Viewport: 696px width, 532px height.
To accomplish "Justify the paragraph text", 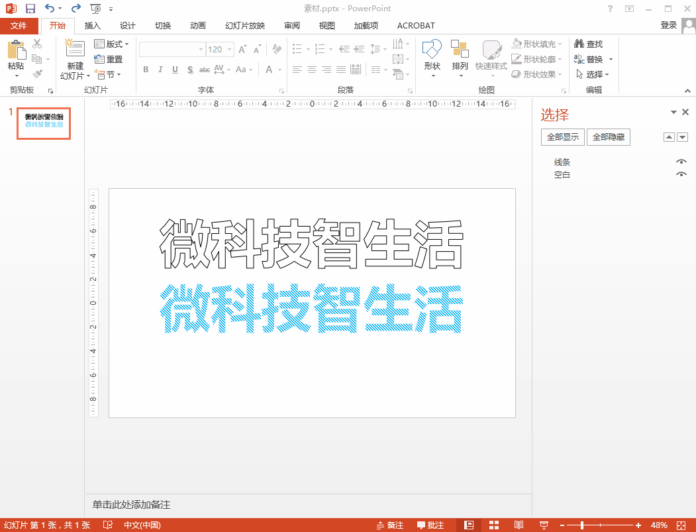I will coord(341,70).
